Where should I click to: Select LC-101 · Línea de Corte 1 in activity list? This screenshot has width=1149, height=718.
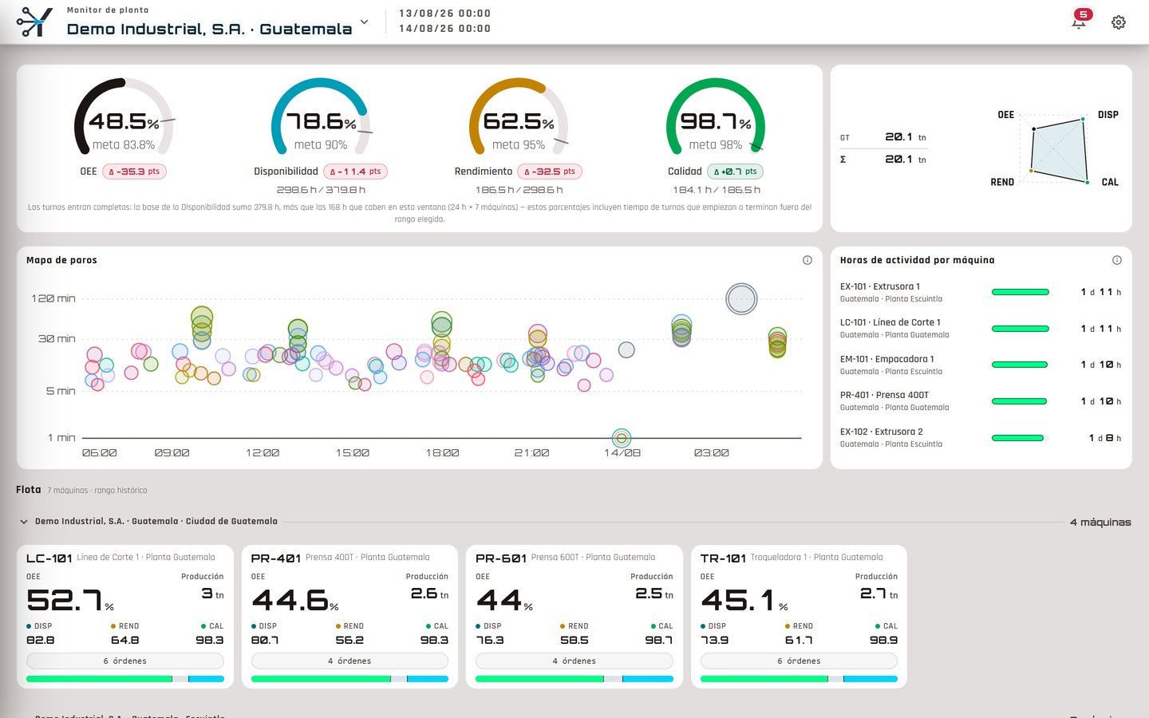coord(981,329)
